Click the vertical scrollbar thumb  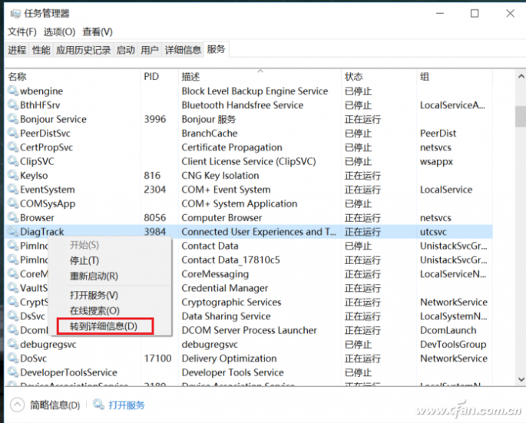521,117
